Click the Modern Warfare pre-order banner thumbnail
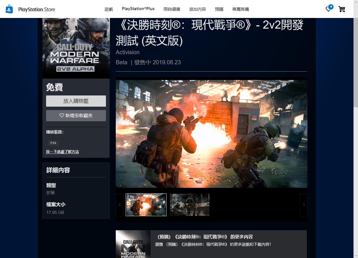 pyautogui.click(x=133, y=244)
